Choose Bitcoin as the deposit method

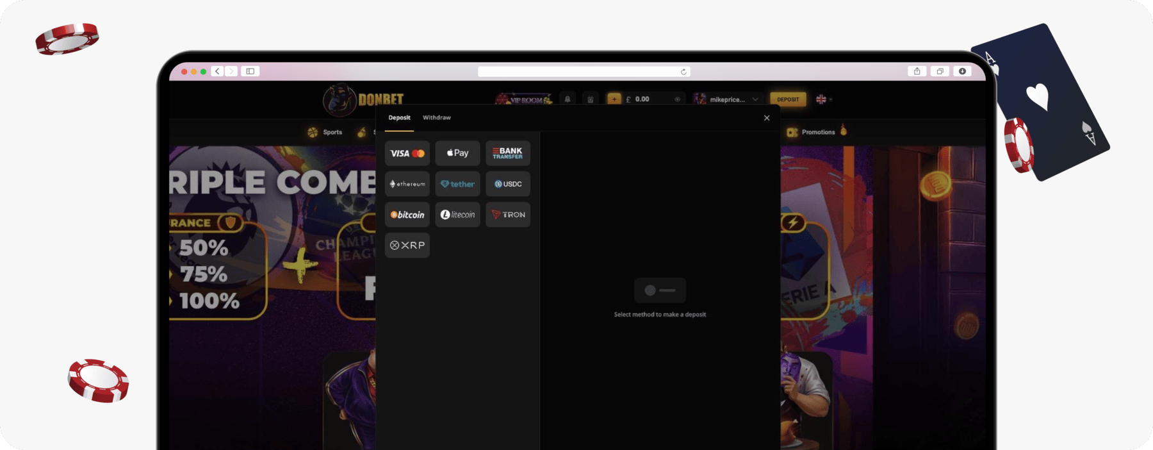(407, 215)
